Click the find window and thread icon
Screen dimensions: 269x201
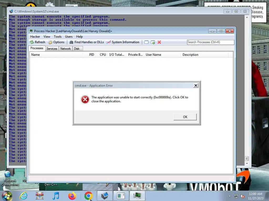pyautogui.click(x=153, y=42)
